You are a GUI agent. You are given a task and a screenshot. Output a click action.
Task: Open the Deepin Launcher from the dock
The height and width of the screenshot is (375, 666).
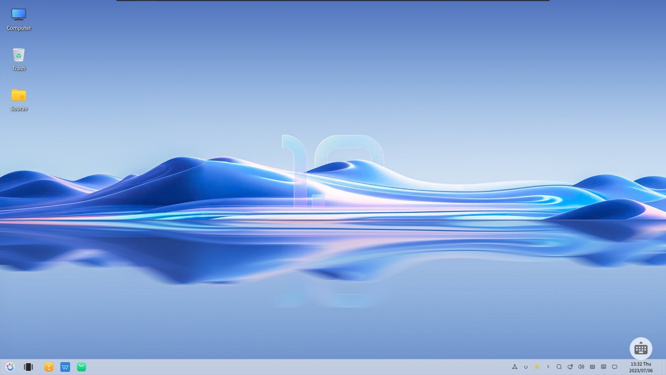click(10, 367)
